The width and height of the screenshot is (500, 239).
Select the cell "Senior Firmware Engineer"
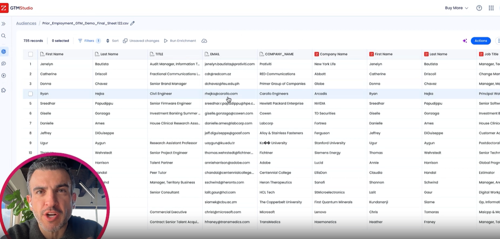click(175, 104)
